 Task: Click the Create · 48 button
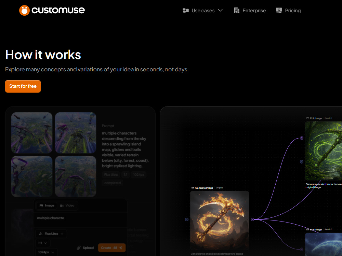point(112,248)
